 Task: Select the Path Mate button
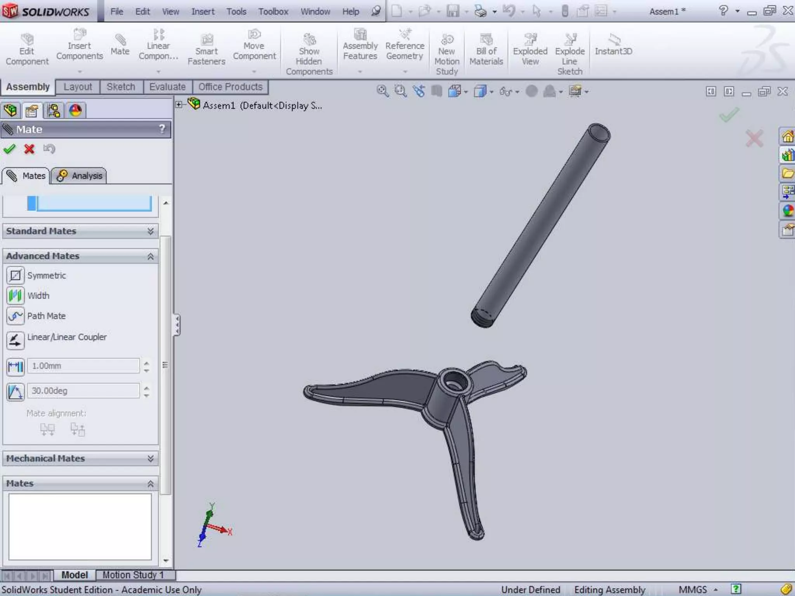[15, 316]
